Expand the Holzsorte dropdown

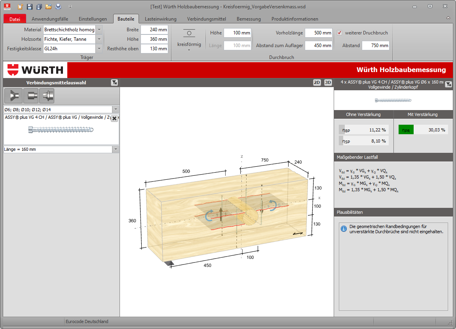tap(99, 39)
